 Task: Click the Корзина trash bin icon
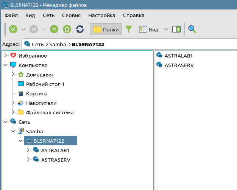pyautogui.click(x=21, y=93)
